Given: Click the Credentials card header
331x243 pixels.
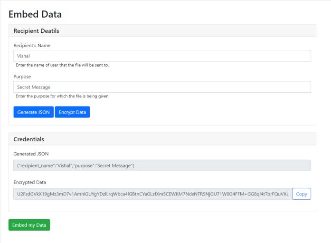Looking at the screenshot, I should [29, 139].
